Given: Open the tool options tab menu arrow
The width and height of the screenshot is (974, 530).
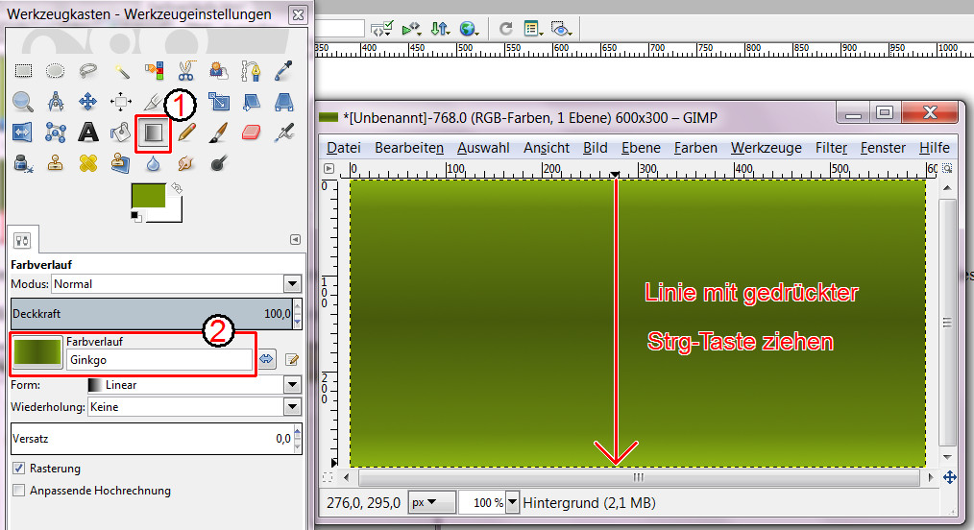Looking at the screenshot, I should coord(295,239).
